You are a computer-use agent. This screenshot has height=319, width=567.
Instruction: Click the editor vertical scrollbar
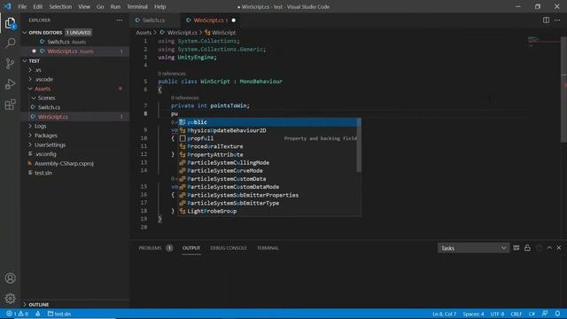pyautogui.click(x=563, y=89)
